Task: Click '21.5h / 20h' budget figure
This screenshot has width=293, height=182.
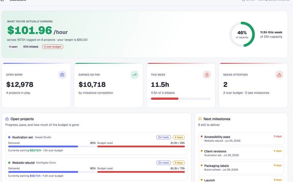Action: [177, 143]
